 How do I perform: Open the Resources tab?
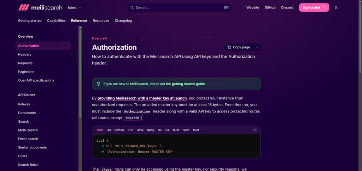[101, 20]
